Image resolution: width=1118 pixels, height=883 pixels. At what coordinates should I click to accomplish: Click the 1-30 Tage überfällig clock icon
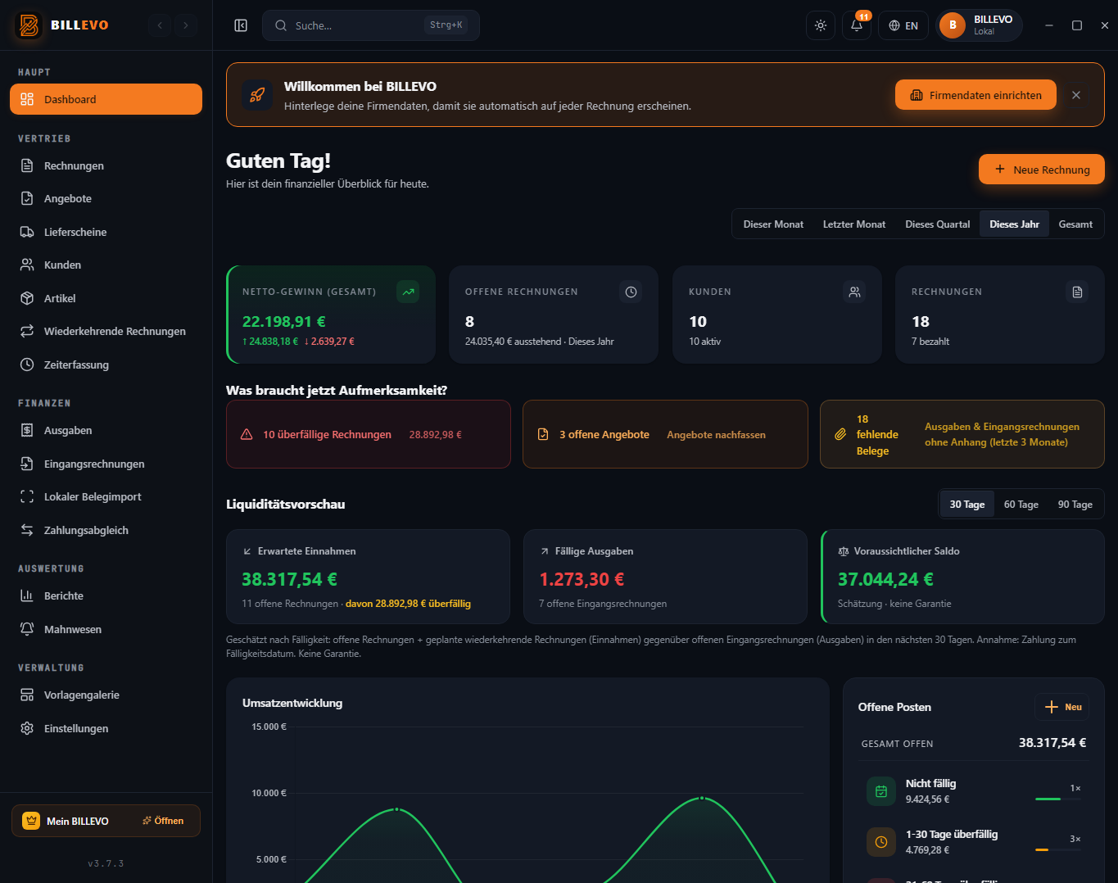tap(881, 842)
